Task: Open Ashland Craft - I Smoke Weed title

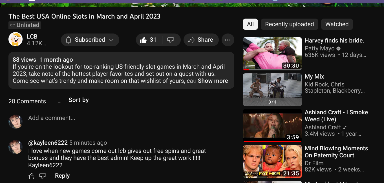Action: pos(336,116)
